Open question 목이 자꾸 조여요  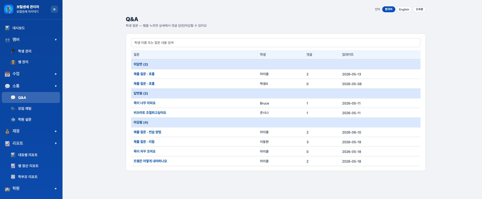(144, 151)
